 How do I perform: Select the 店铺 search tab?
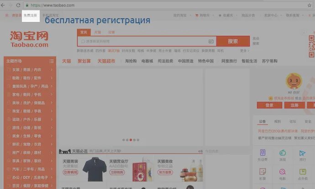(x=111, y=32)
